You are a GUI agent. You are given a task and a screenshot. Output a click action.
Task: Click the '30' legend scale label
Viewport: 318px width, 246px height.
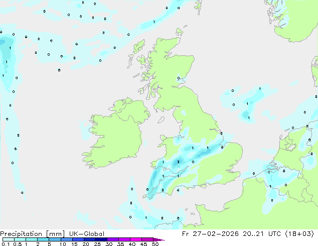(x=109, y=244)
